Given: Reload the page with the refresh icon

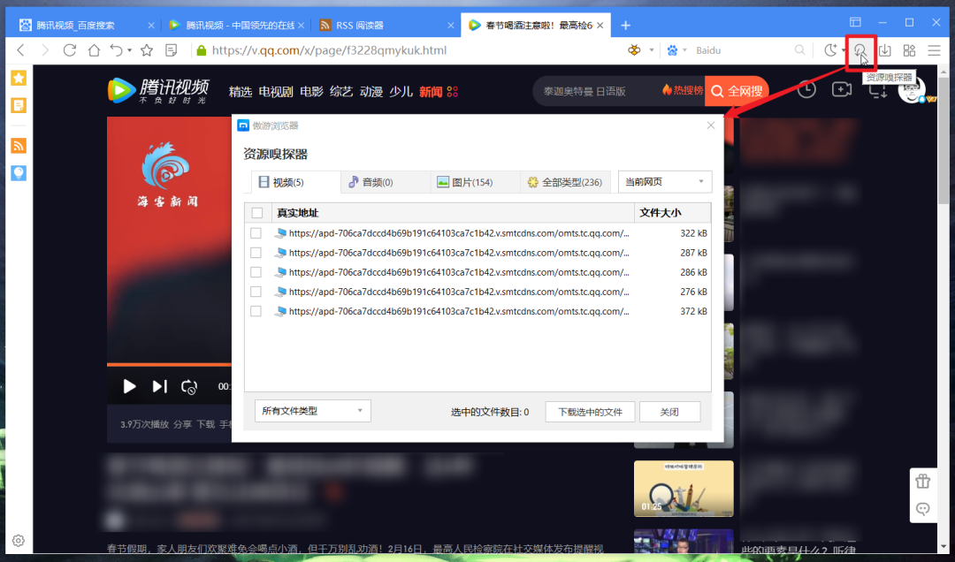Looking at the screenshot, I should pos(70,50).
